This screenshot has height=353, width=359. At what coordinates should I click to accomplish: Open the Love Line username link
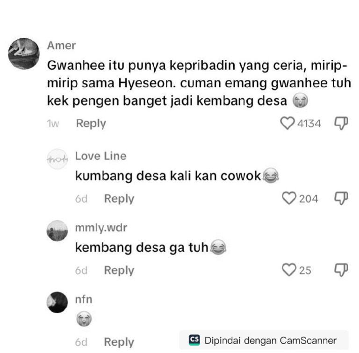(101, 156)
